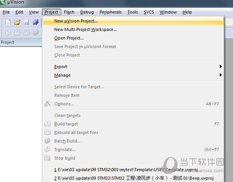Close the open Project menu
Image resolution: width=233 pixels, height=182 pixels.
click(x=51, y=12)
